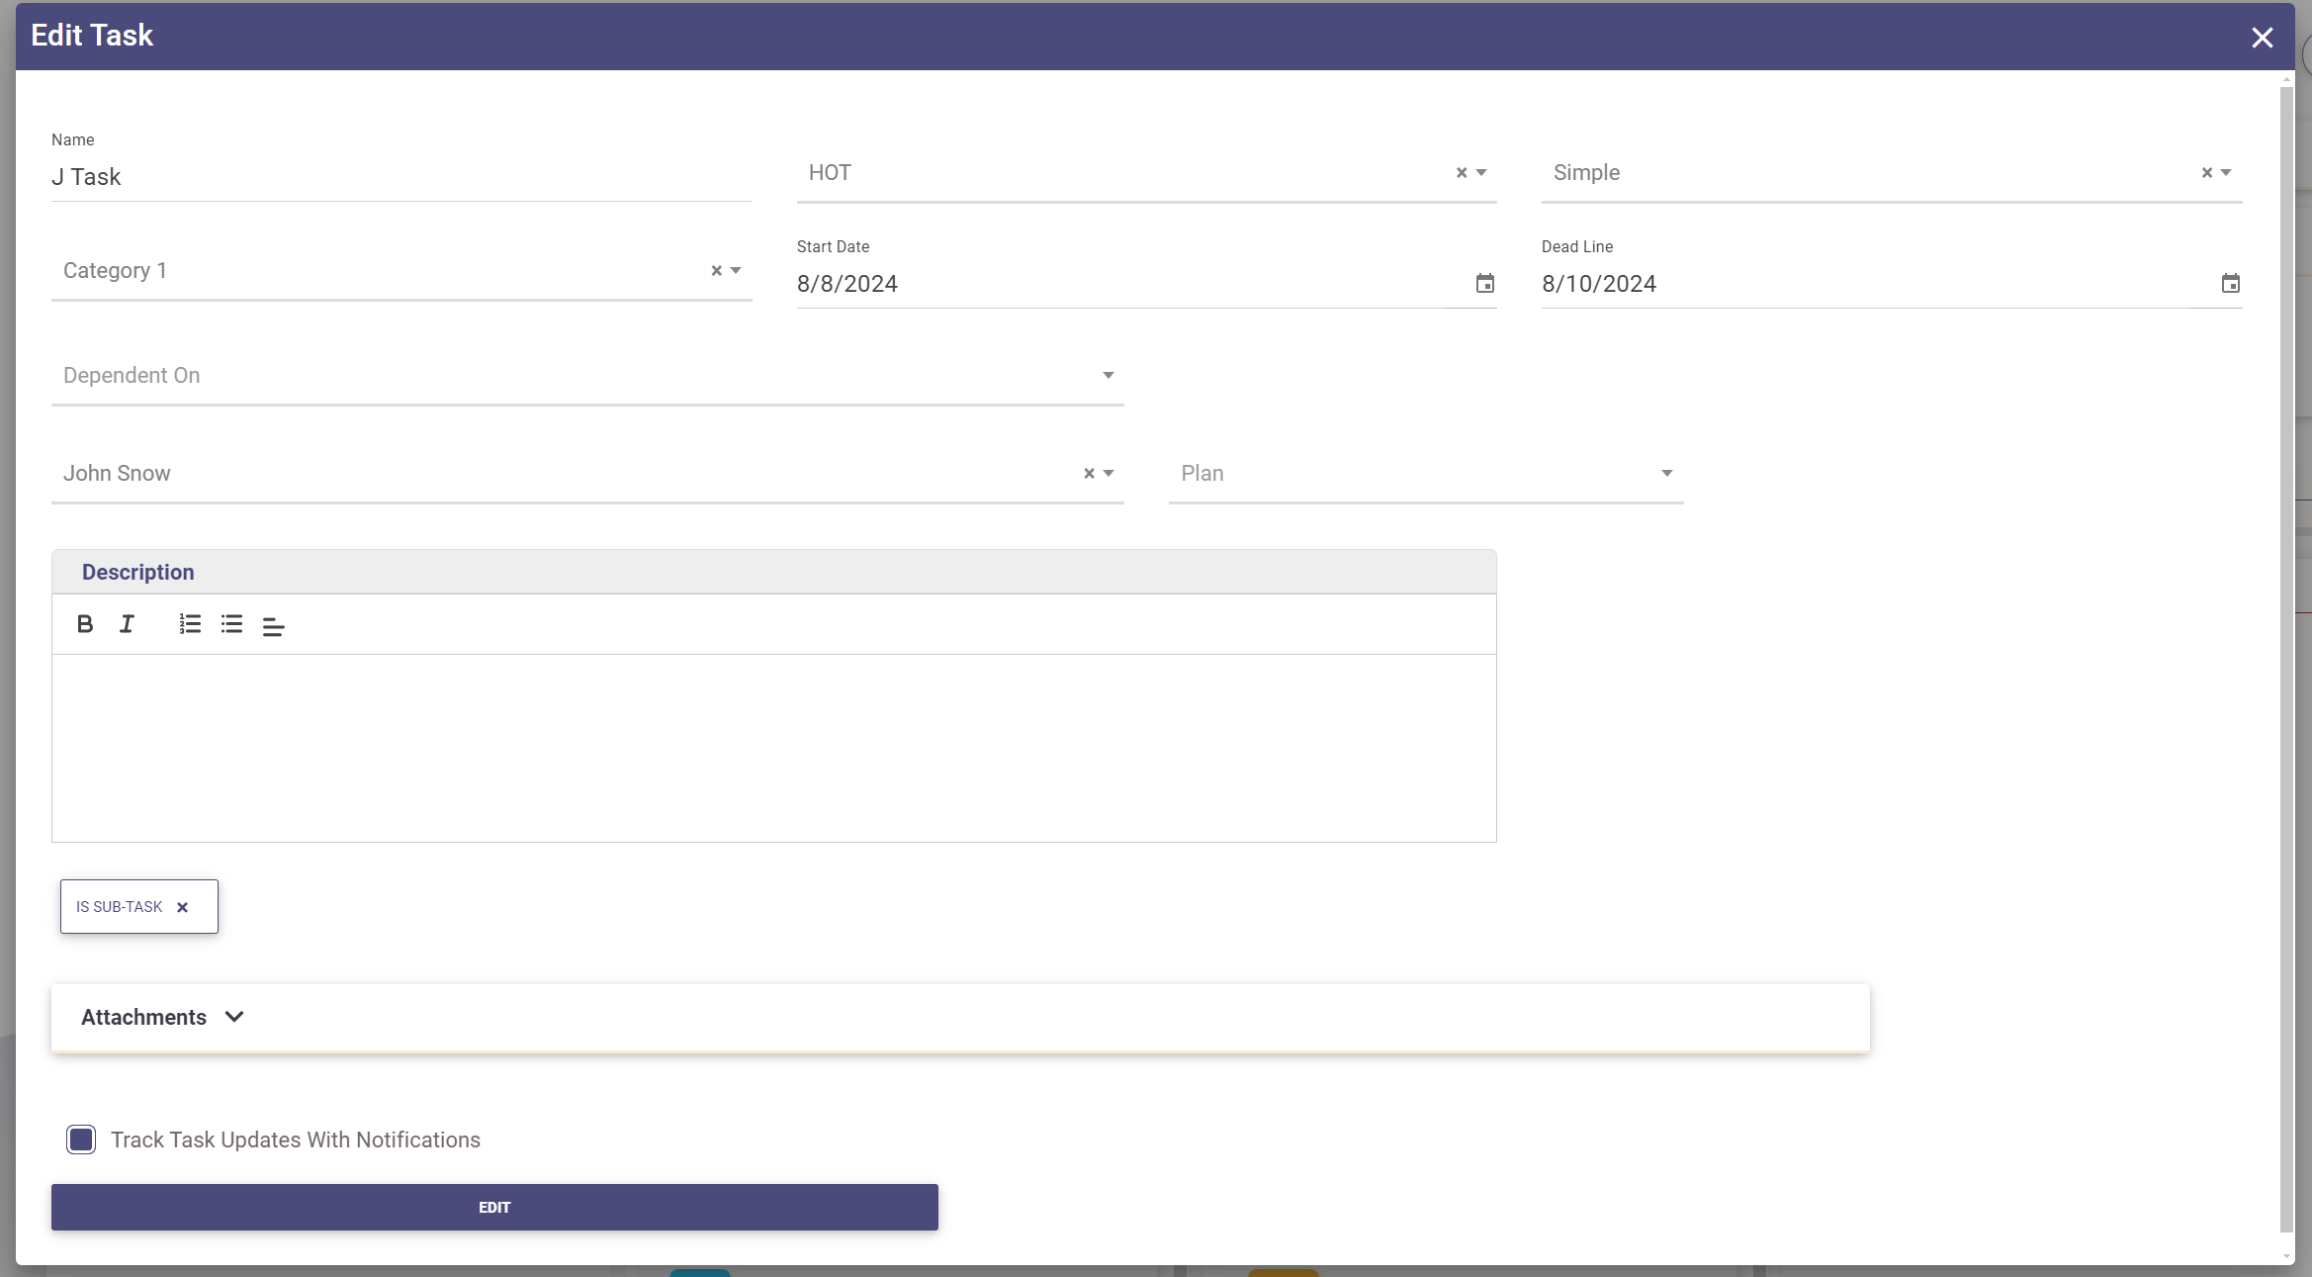Open the Start Date calendar picker

click(1484, 284)
